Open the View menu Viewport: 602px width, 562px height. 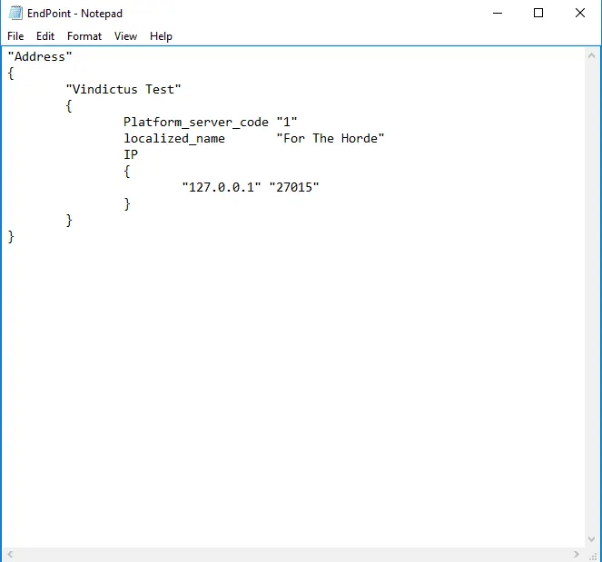pos(125,36)
